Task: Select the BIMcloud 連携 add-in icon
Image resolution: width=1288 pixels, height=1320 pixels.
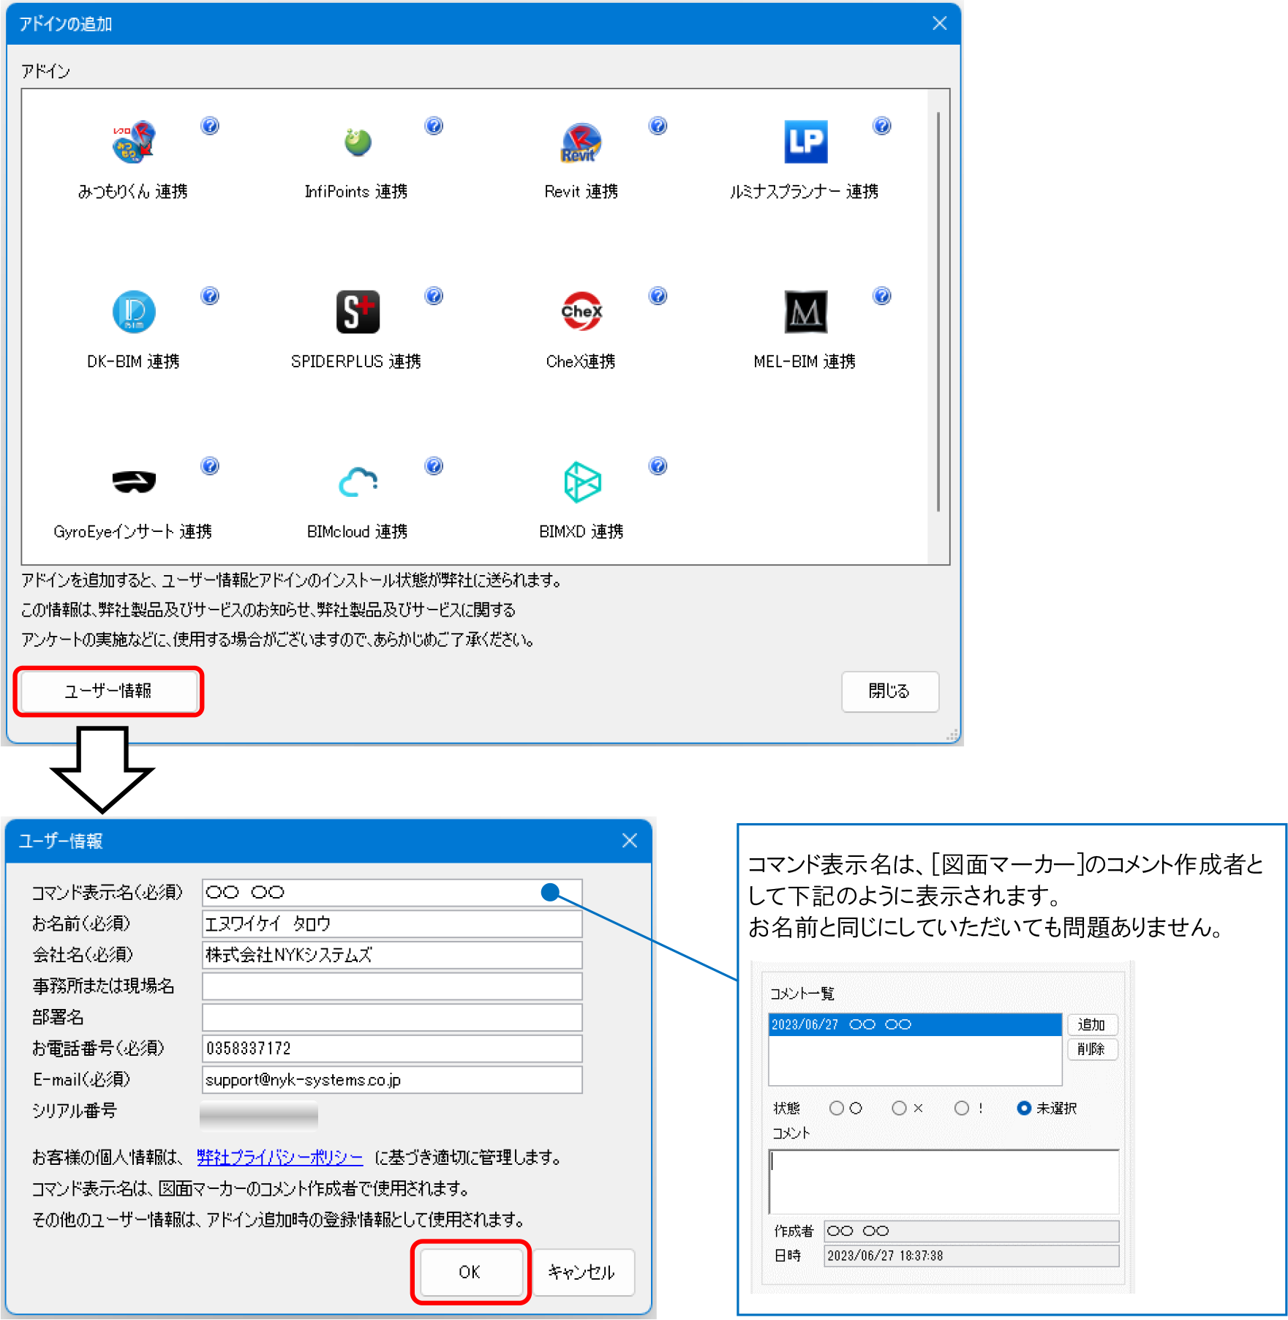Action: (x=358, y=482)
